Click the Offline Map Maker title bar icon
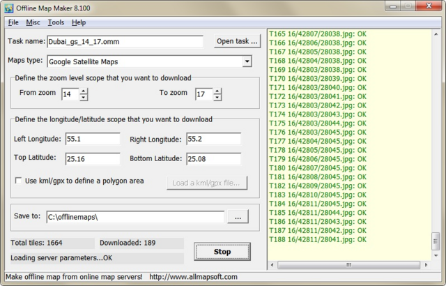 click(x=8, y=8)
